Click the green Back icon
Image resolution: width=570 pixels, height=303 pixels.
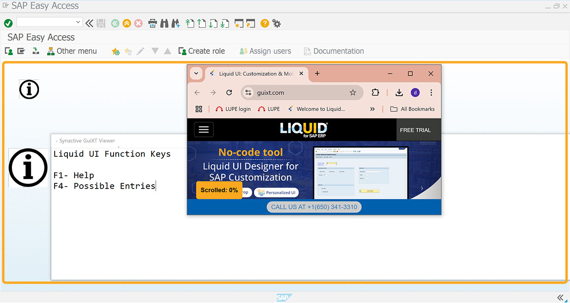[x=114, y=23]
